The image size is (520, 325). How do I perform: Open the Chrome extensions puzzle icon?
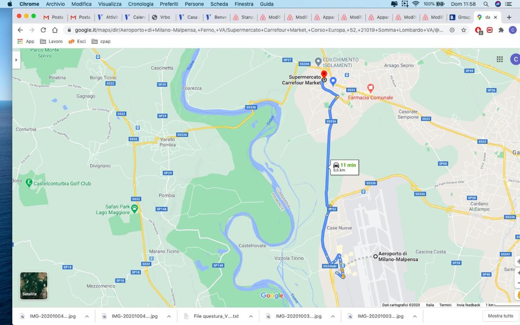[501, 30]
